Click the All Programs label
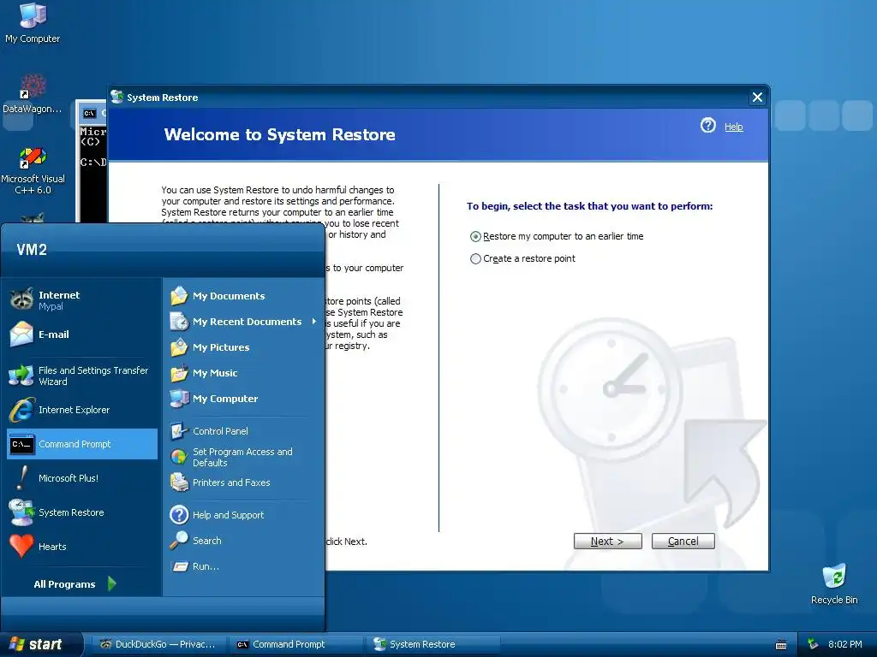The height and width of the screenshot is (657, 877). (x=64, y=583)
